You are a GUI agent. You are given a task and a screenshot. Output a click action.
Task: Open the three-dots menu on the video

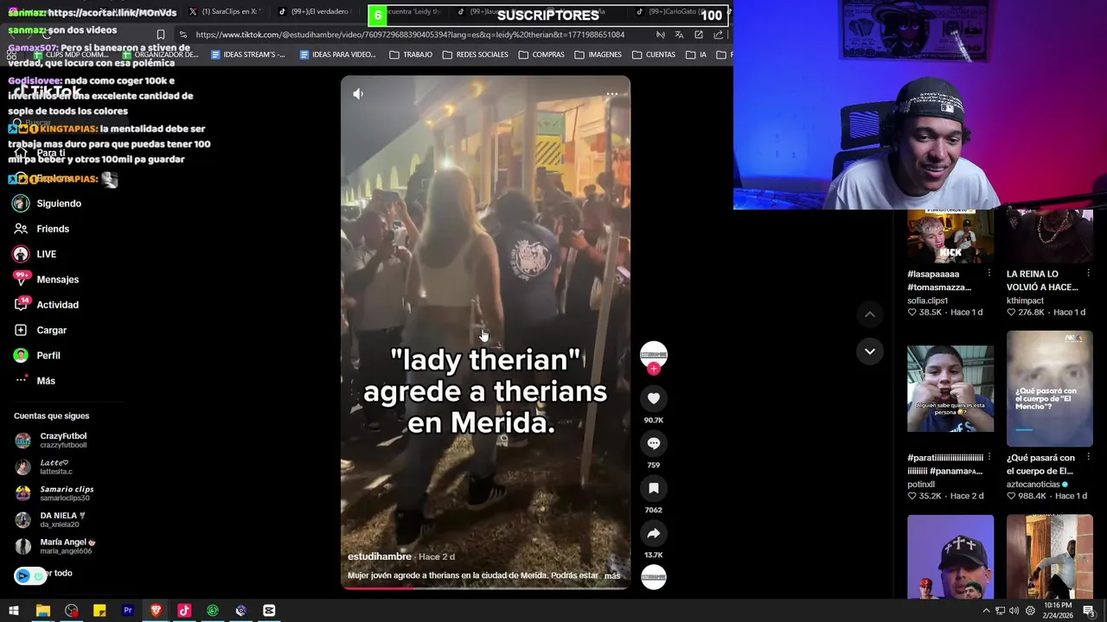coord(612,93)
